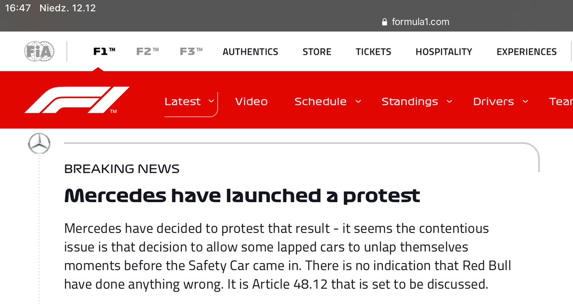
Task: Click the Mercedes star logo icon
Action: click(x=40, y=143)
